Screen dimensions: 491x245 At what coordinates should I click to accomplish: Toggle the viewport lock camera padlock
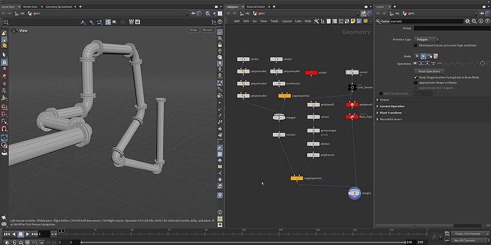[220, 45]
